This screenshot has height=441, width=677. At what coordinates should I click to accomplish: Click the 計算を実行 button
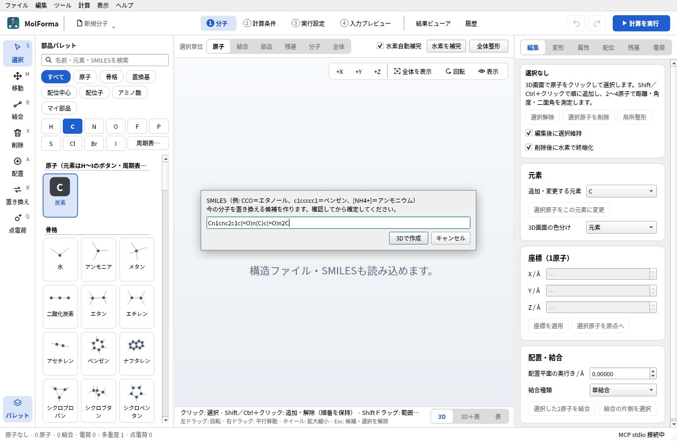click(x=641, y=24)
